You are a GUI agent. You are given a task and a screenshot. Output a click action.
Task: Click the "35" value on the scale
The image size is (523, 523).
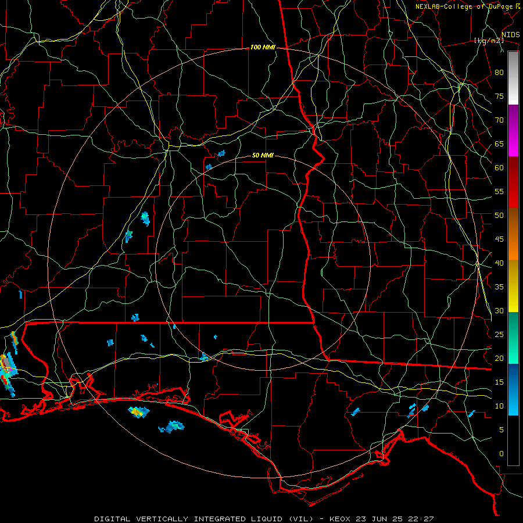point(499,287)
